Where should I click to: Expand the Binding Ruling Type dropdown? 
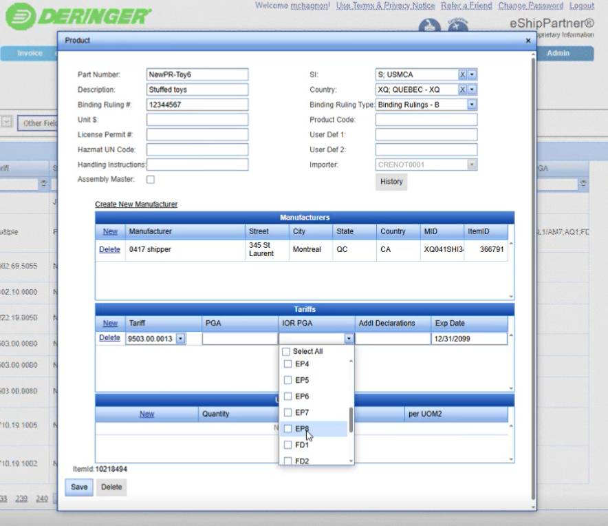(472, 105)
